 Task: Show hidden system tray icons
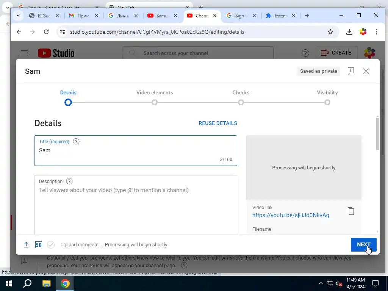(321, 283)
